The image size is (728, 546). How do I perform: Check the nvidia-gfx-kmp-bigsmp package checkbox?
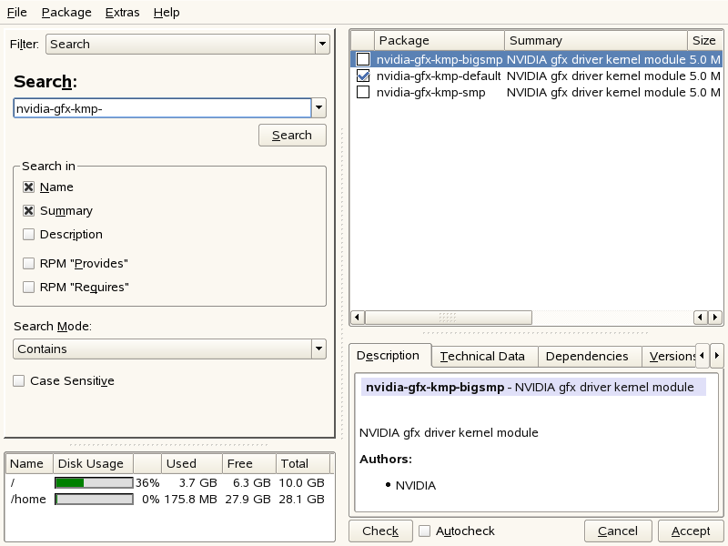[363, 59]
